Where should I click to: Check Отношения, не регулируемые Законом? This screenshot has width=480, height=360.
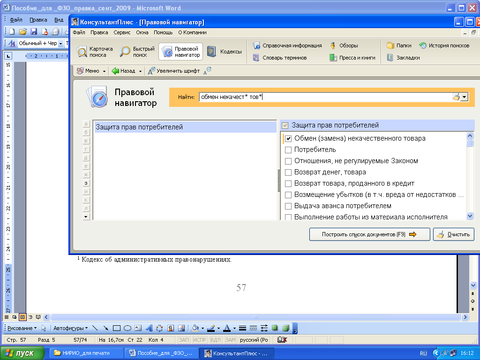pos(288,161)
